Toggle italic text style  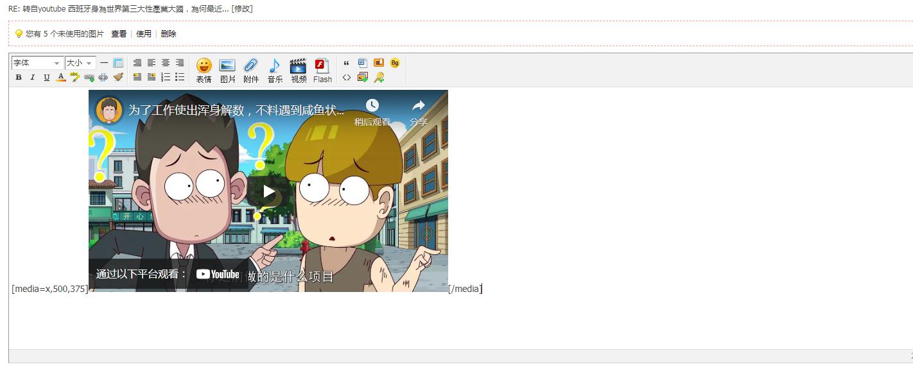click(33, 78)
